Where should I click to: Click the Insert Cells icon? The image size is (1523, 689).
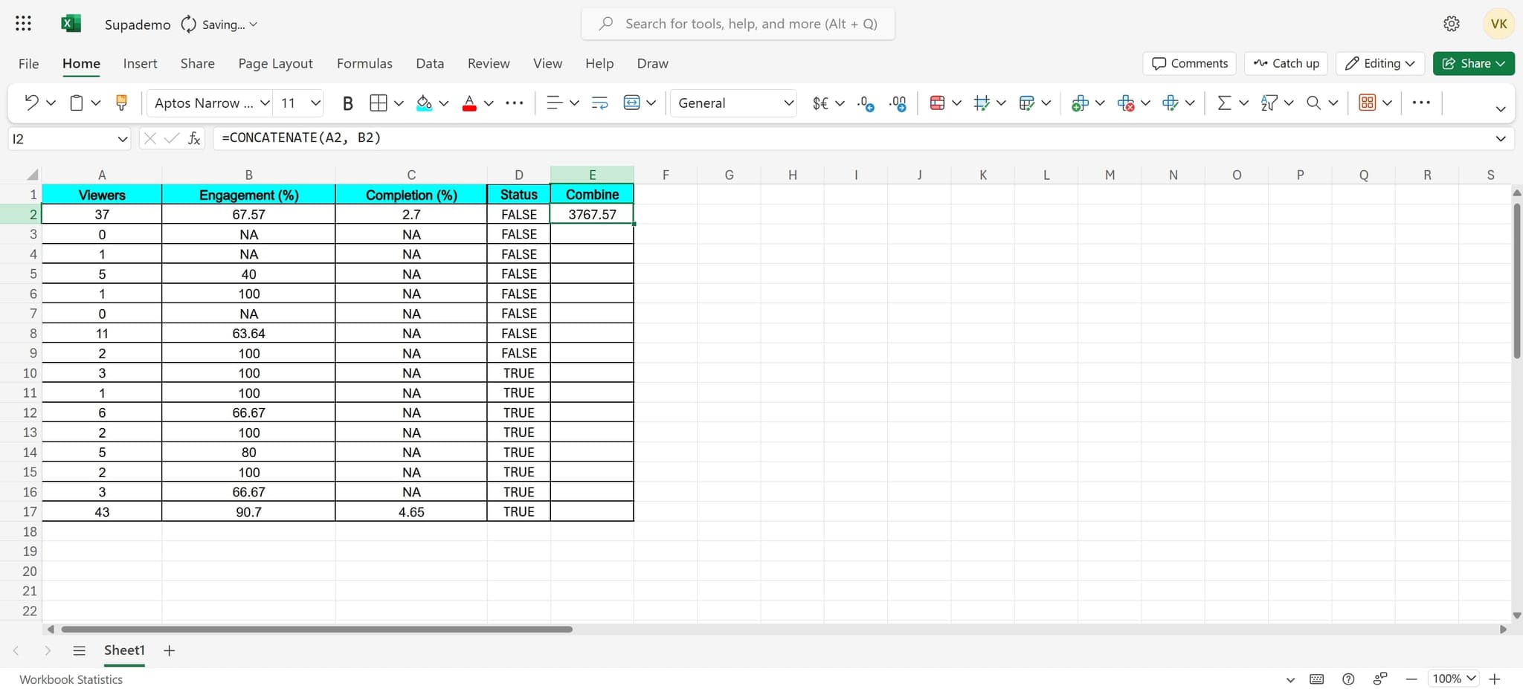coord(1080,103)
